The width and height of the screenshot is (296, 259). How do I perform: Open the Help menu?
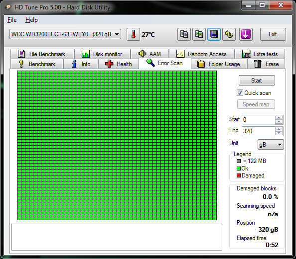point(31,20)
